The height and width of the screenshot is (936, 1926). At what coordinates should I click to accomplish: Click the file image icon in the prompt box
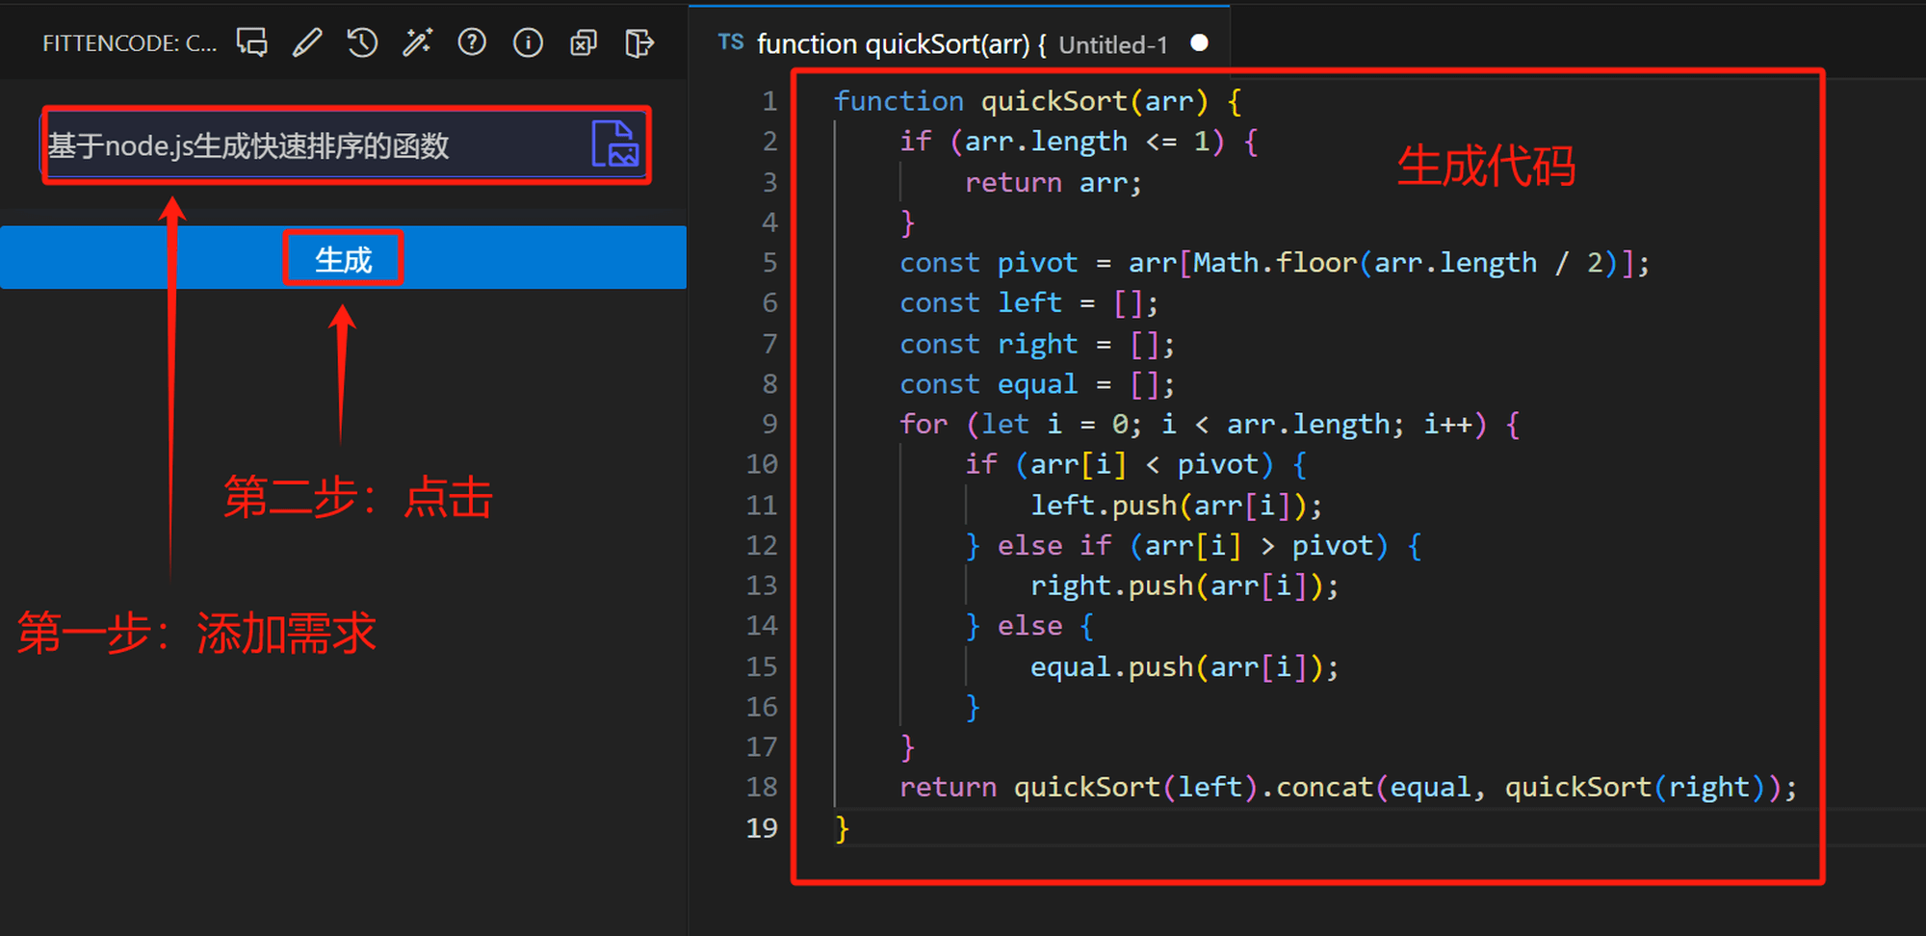pos(615,144)
